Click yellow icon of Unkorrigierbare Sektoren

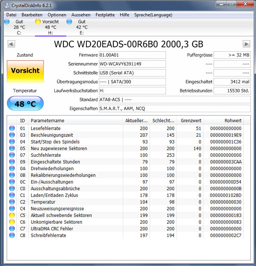pyautogui.click(x=12, y=222)
